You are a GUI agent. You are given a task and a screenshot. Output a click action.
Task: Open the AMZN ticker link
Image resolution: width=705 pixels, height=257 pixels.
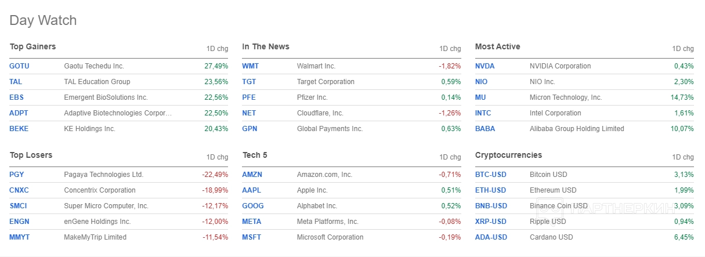click(252, 175)
